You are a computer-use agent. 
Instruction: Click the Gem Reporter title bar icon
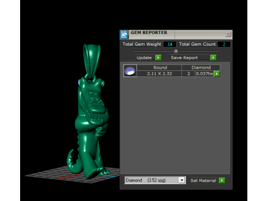(124, 35)
